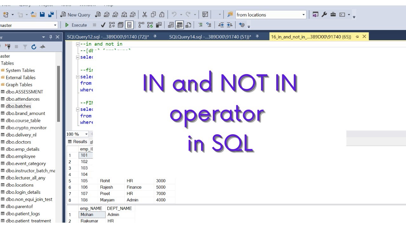Screen dimensions: 406x228
Task: Open the Redo history dropdown arrow
Action: click(x=195, y=15)
